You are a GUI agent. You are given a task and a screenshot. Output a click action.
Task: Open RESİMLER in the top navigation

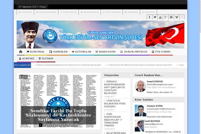(x=131, y=12)
